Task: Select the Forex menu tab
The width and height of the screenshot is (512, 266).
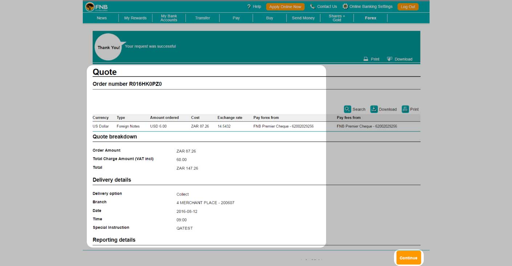Action: click(371, 18)
